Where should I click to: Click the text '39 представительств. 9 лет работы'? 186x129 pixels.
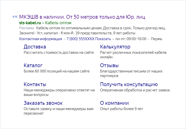pos(105,33)
